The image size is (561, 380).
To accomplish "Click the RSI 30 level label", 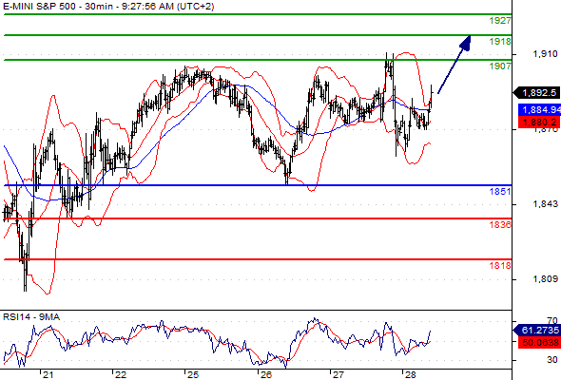I will (552, 360).
